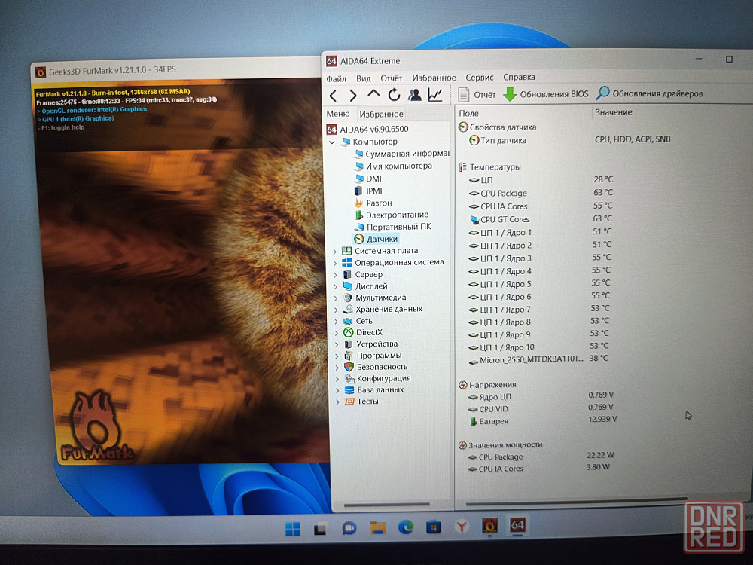This screenshot has height=565, width=753.
Task: Open the Избранное menu in the menu bar
Action: click(x=434, y=78)
